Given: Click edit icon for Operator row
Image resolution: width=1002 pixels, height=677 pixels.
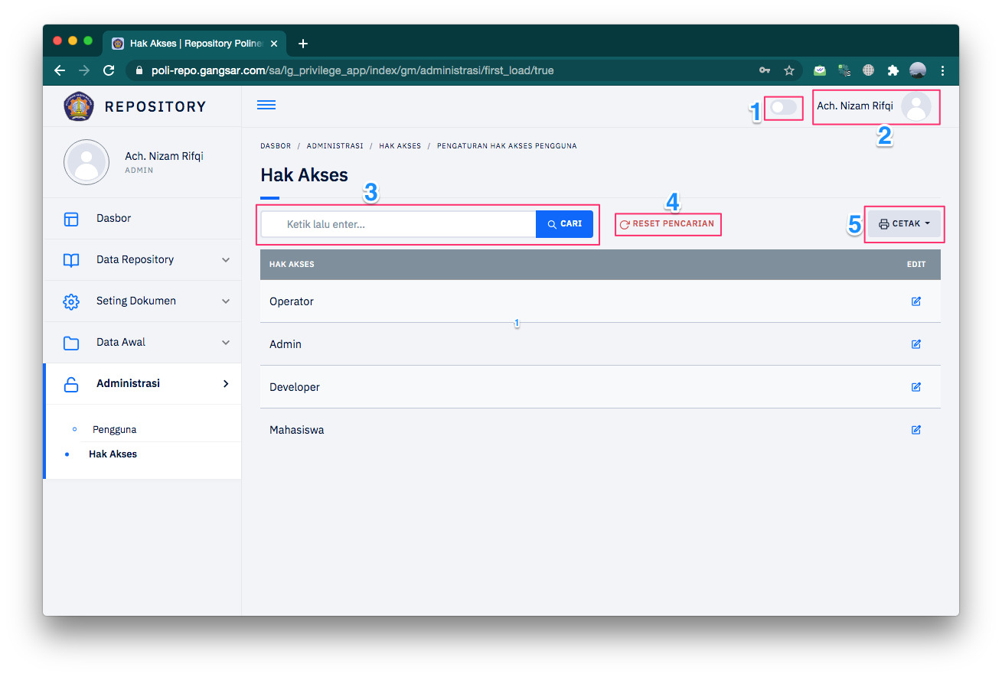Looking at the screenshot, I should coord(916,301).
